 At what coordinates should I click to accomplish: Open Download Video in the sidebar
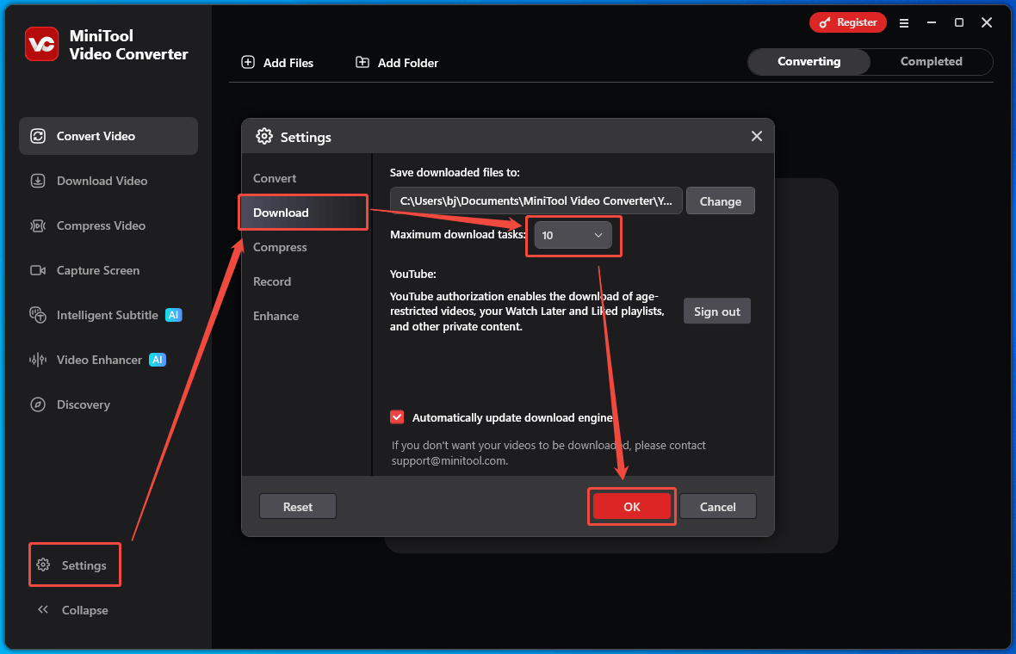(108, 181)
